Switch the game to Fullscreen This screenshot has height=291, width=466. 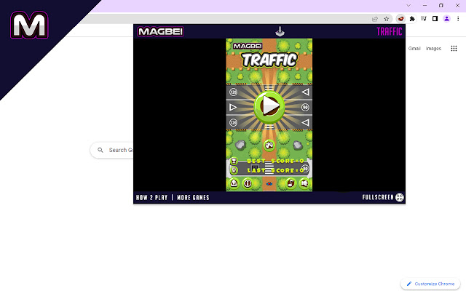383,197
